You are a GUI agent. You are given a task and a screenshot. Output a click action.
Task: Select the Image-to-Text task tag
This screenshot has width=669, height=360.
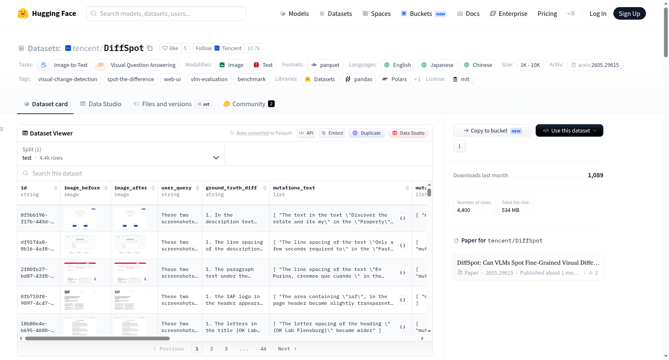click(x=64, y=65)
